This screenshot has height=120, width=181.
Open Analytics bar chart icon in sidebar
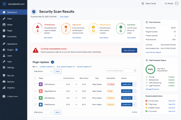coord(4,88)
